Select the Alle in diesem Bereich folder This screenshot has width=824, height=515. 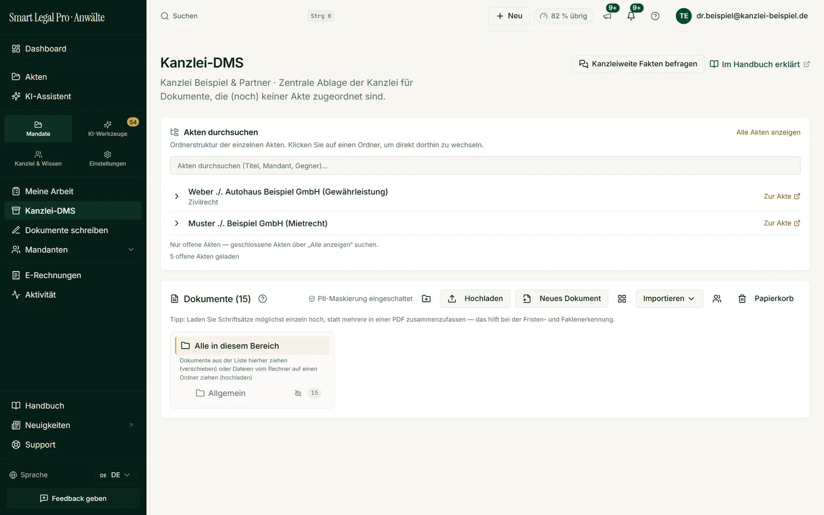click(252, 346)
